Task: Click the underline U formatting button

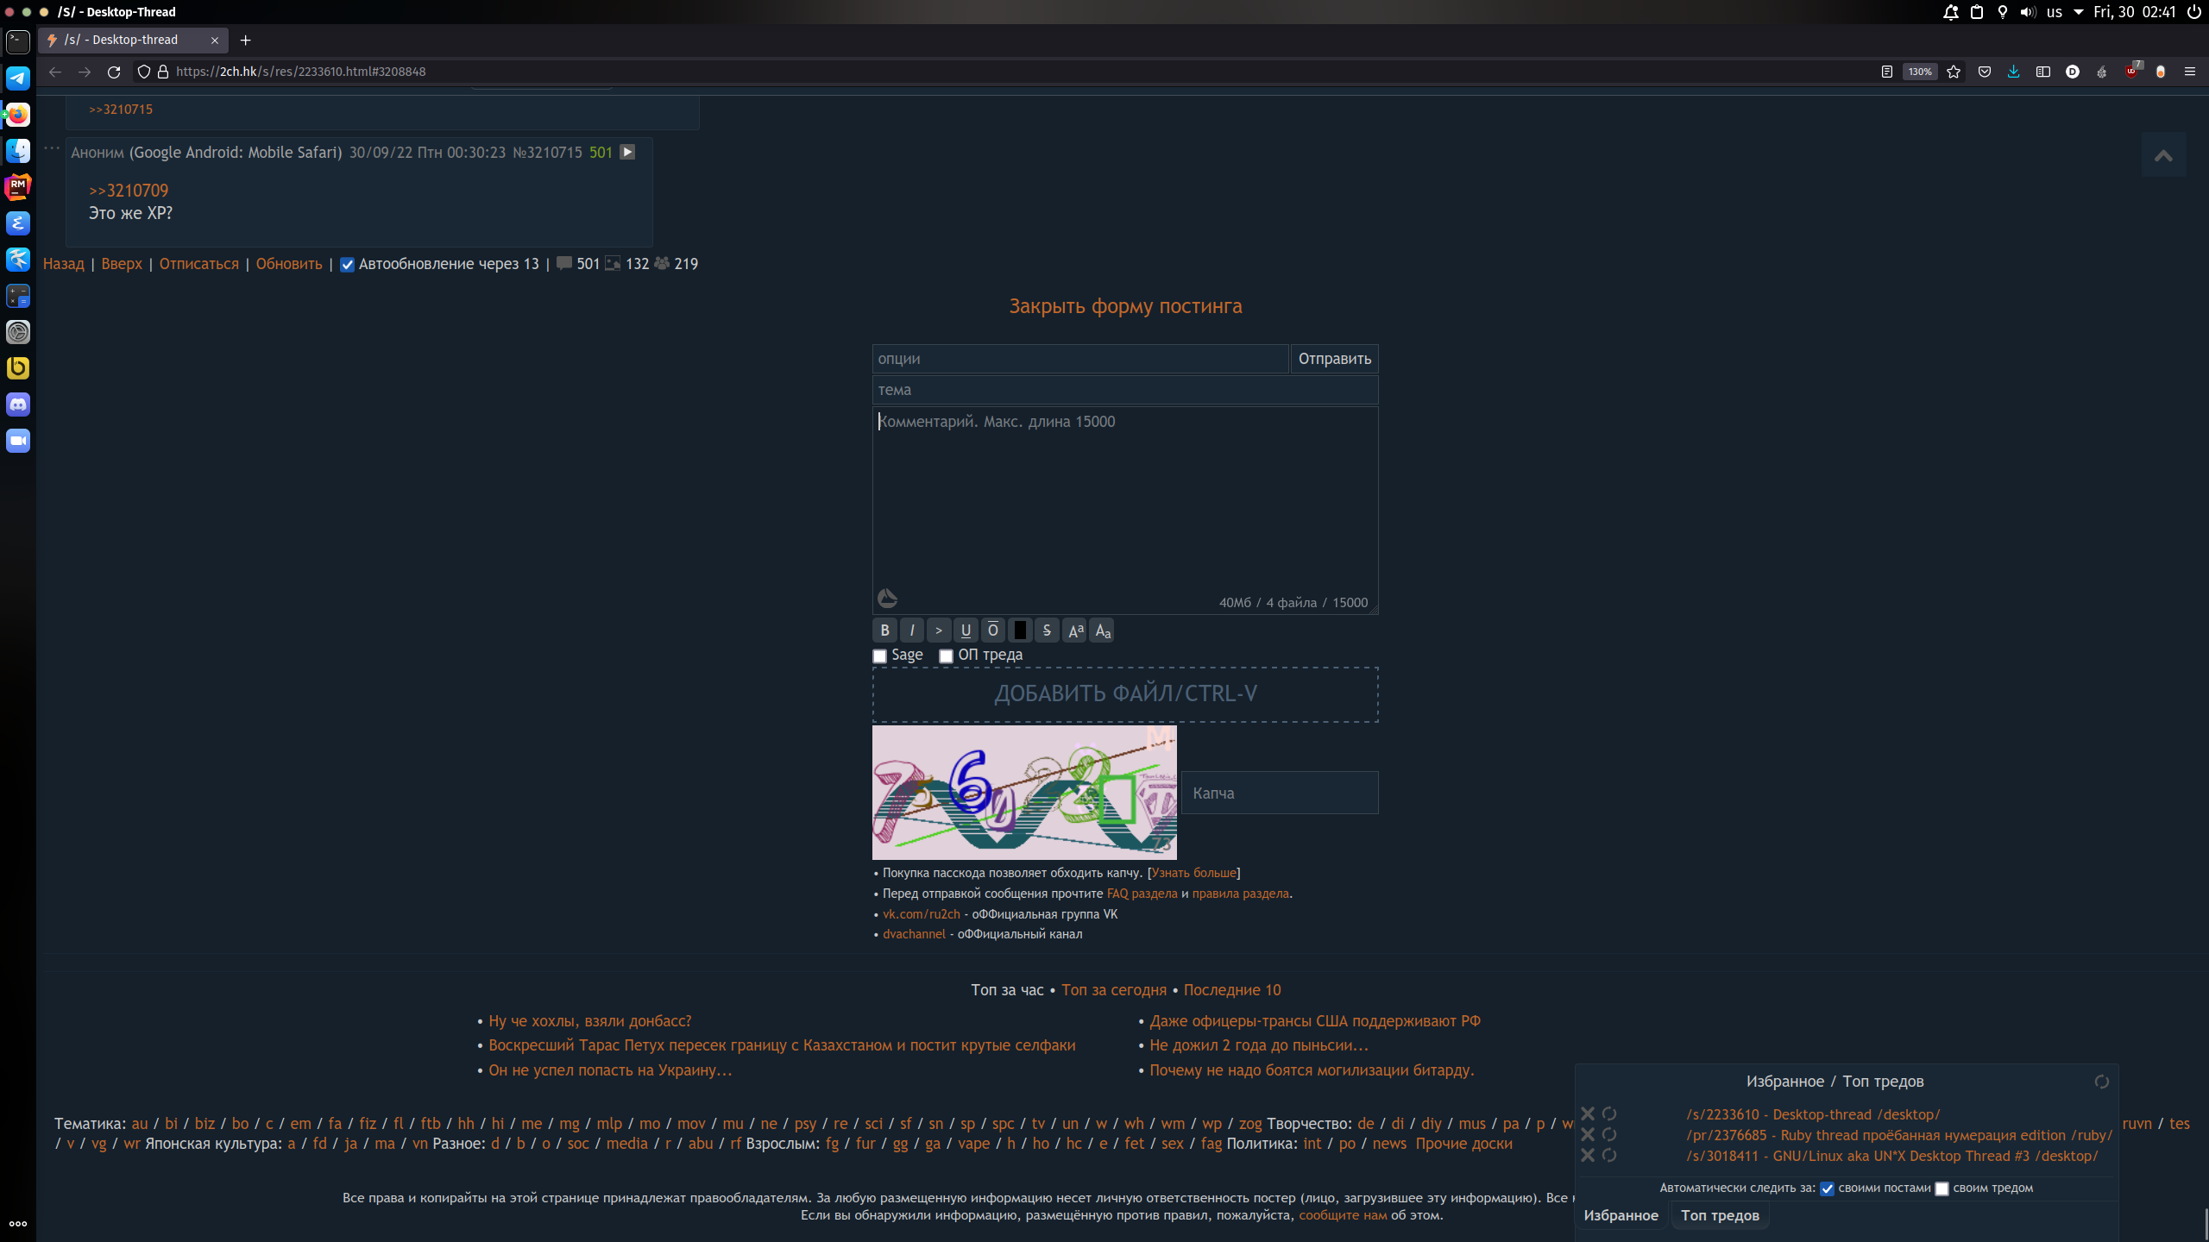Action: 966,630
